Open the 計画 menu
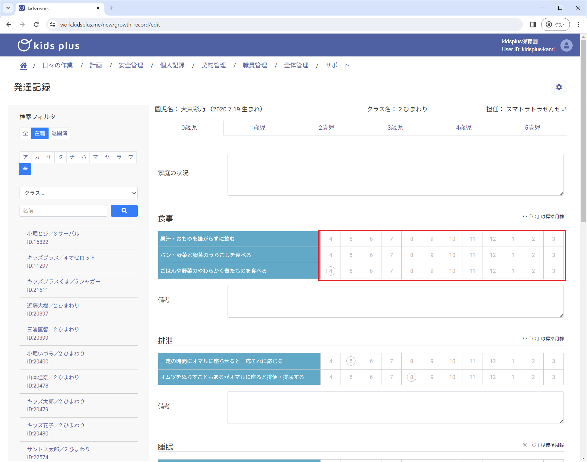 [96, 65]
